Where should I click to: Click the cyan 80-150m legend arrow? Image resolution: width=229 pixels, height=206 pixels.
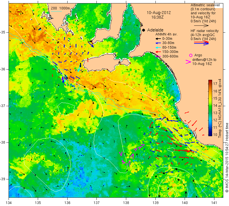[158, 47]
